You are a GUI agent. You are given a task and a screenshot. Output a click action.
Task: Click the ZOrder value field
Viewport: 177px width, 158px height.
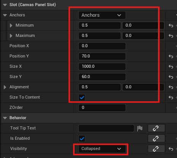click(102, 108)
